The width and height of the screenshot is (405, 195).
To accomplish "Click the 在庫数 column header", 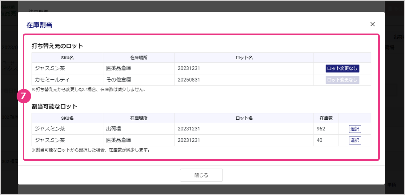I will click(326, 118).
